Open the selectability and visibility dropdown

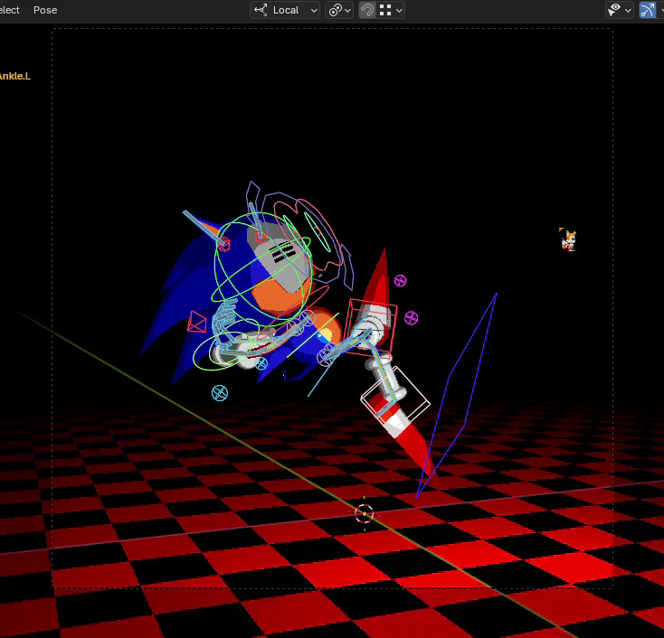[619, 10]
